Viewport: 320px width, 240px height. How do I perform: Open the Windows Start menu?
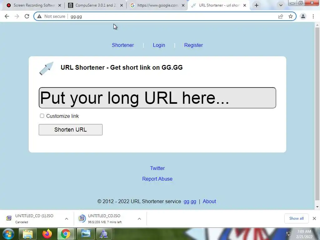click(x=8, y=234)
